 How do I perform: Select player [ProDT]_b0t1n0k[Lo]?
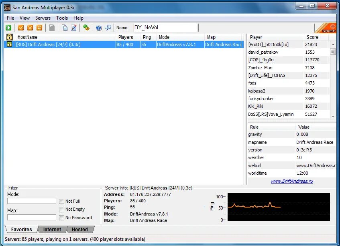point(288,44)
